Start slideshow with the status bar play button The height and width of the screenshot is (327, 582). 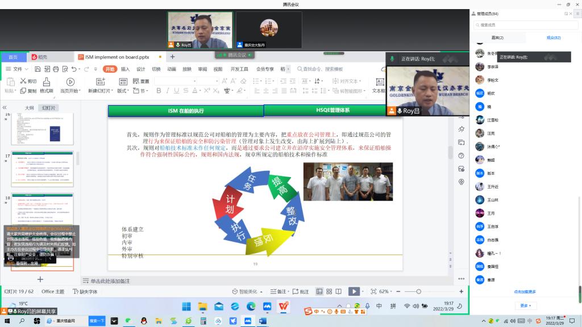(x=354, y=291)
